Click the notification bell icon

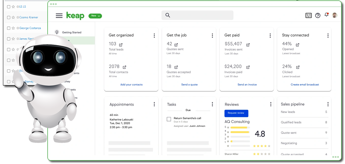[x=326, y=15]
